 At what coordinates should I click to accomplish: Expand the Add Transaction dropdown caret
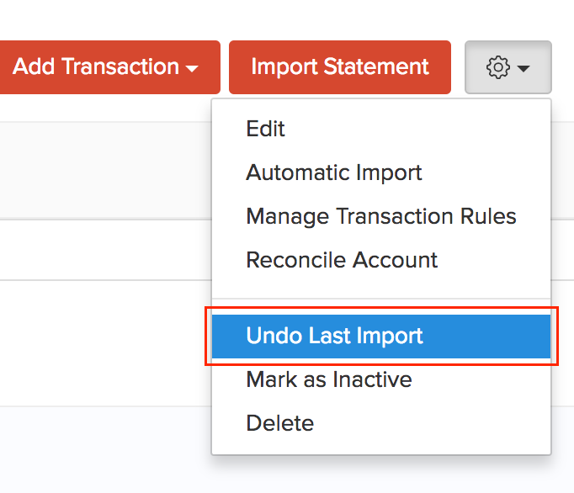pos(193,68)
